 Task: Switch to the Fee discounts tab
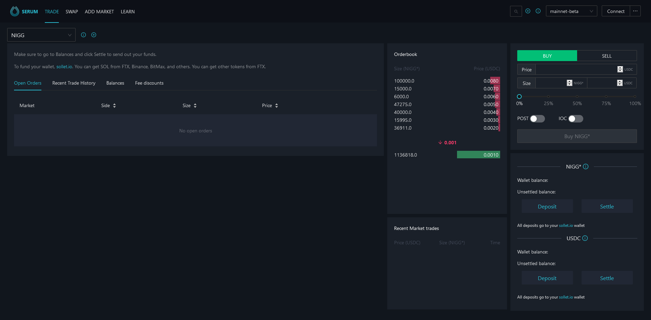point(149,83)
